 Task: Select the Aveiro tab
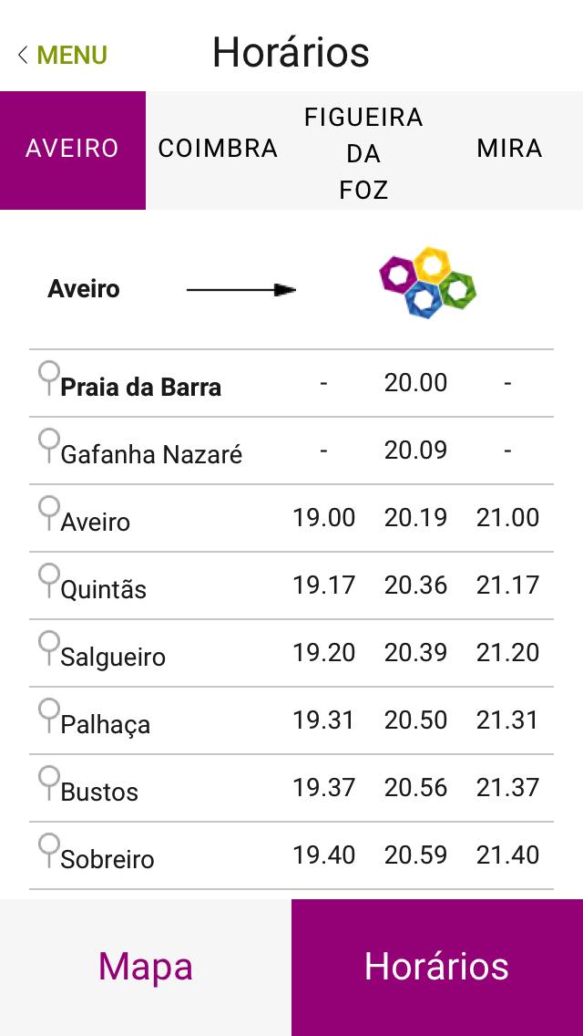(73, 150)
